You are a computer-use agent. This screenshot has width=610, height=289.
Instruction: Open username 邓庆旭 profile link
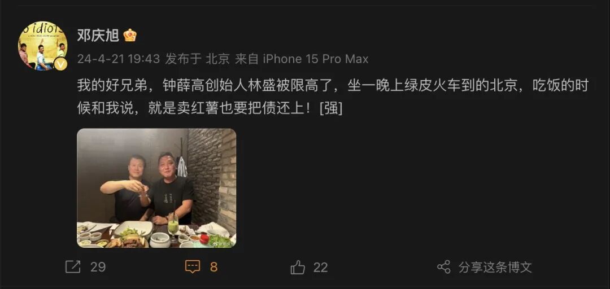(98, 36)
